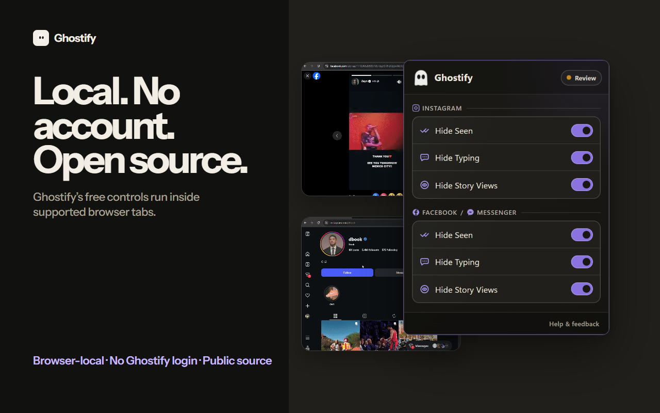The width and height of the screenshot is (660, 413).
Task: Click the Facebook window address bar
Action: pyautogui.click(x=364, y=66)
